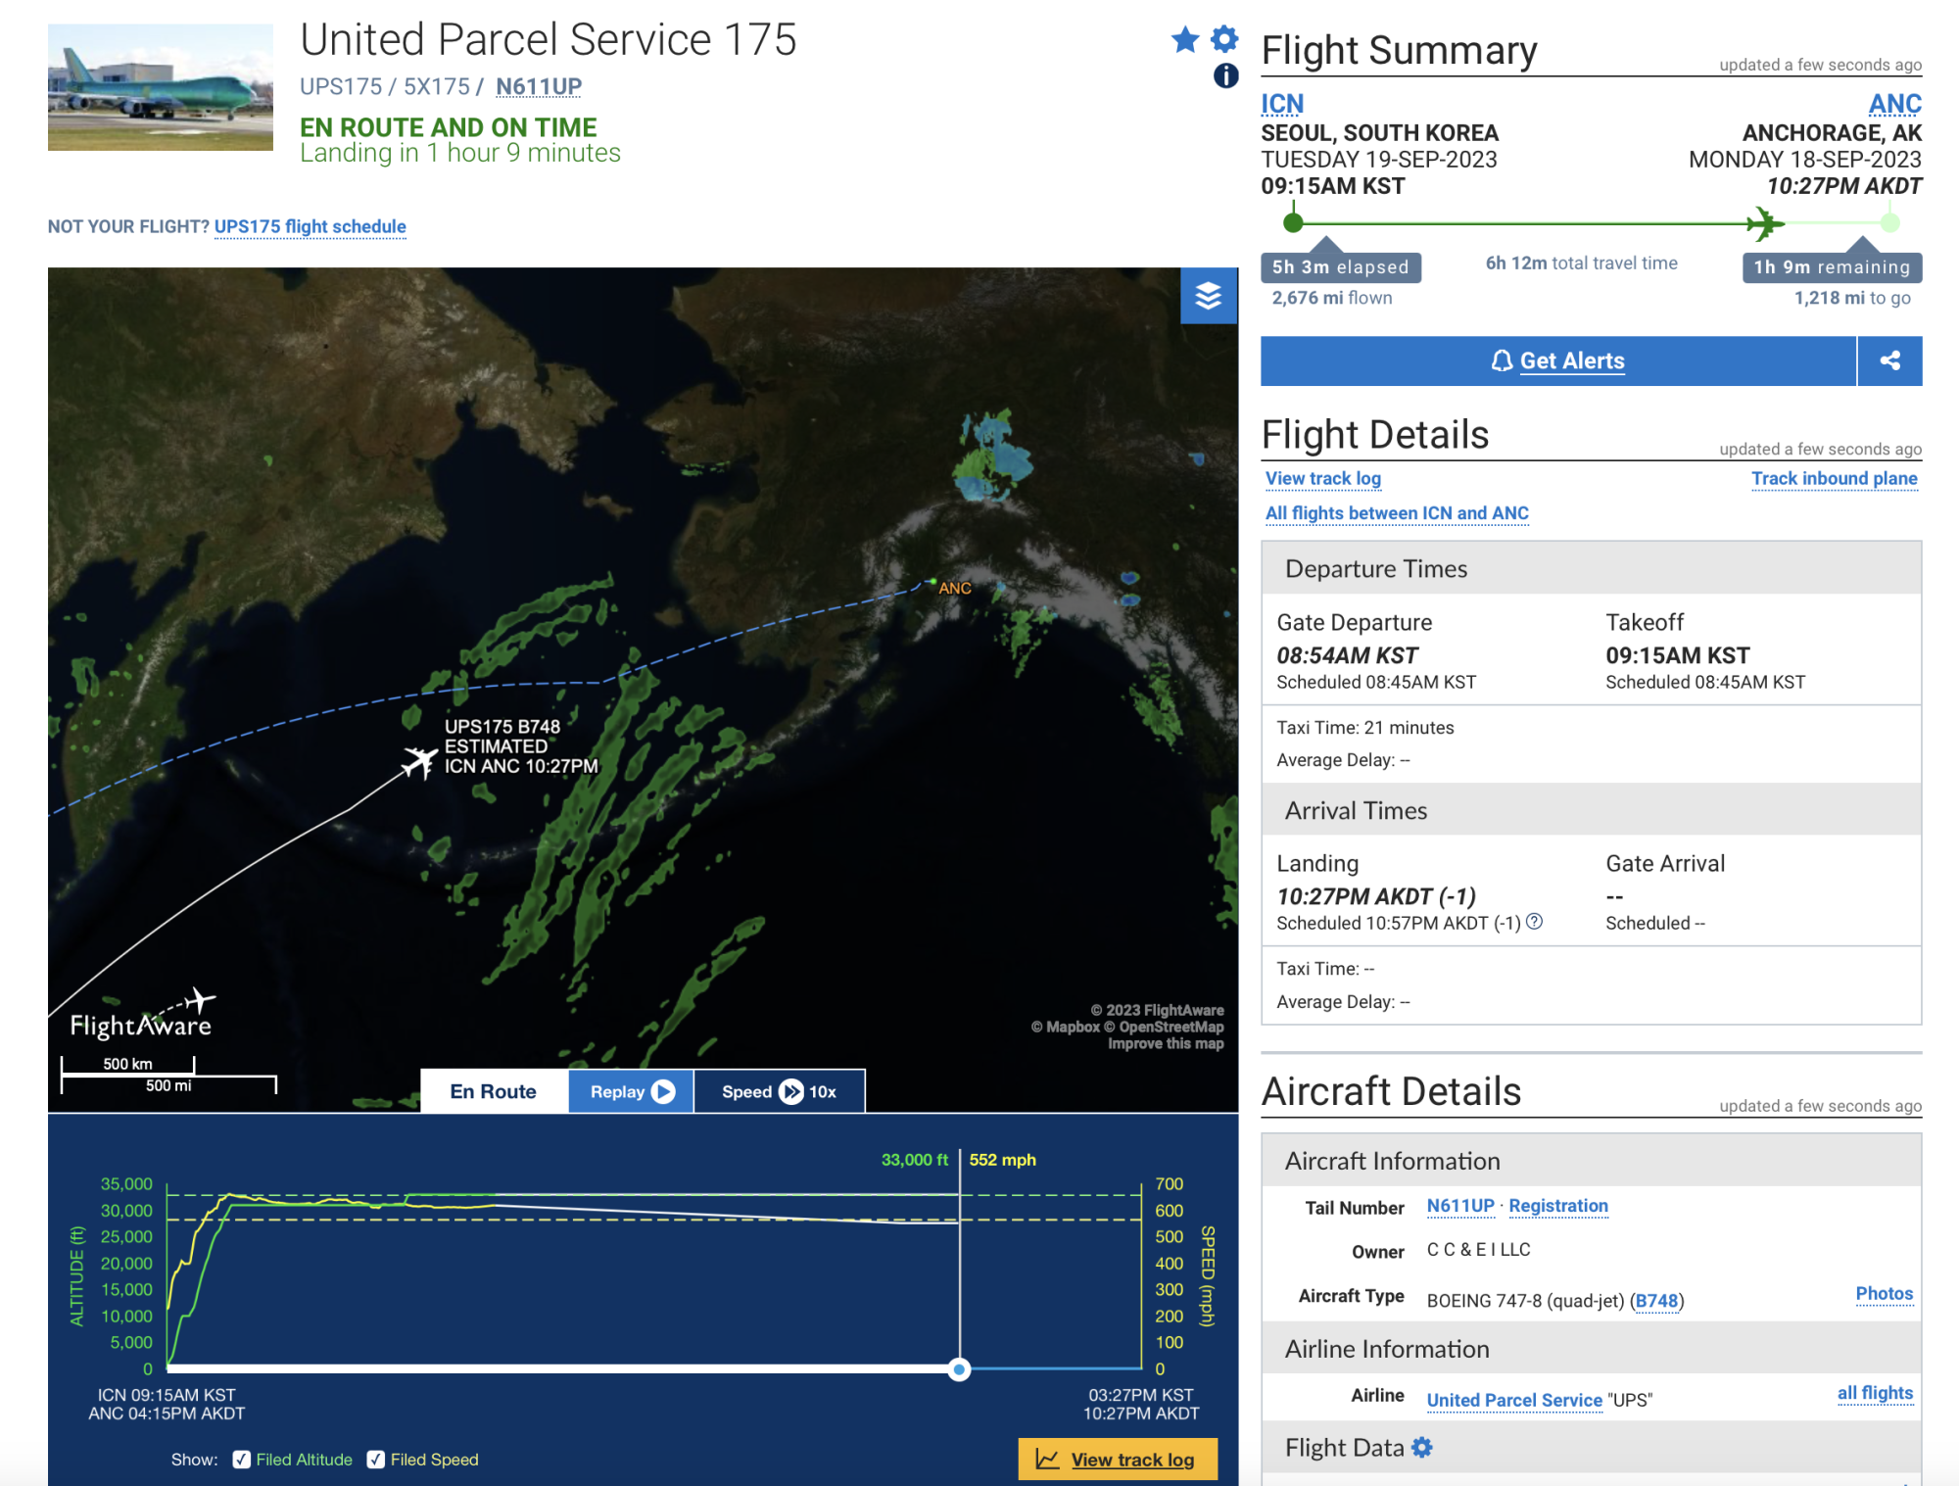
Task: Click the Aircraft Information header
Action: click(x=1591, y=1161)
